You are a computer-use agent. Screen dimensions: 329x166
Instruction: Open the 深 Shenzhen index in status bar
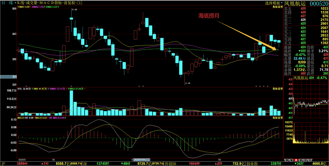[84, 164]
